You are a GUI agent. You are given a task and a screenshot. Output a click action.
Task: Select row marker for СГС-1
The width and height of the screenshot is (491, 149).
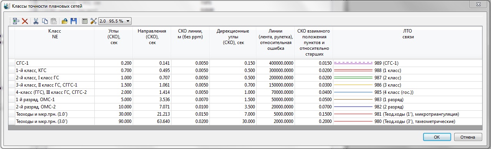point(12,63)
